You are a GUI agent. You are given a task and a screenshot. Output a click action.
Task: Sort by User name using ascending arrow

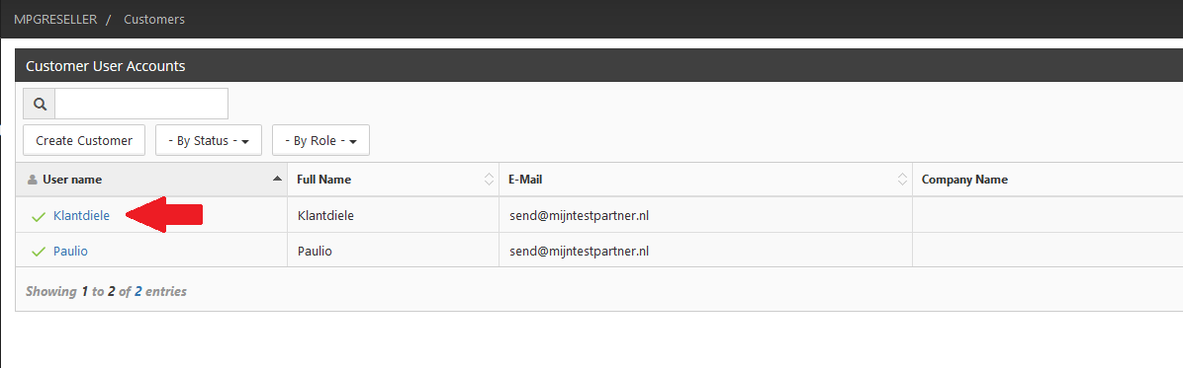(277, 180)
